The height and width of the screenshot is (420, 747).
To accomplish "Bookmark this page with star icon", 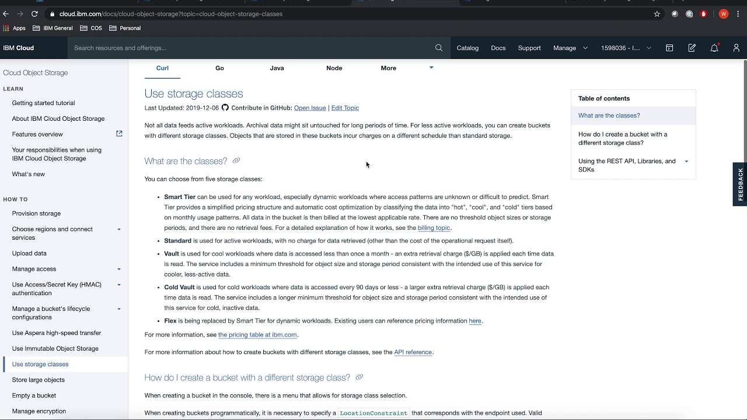I will [657, 14].
